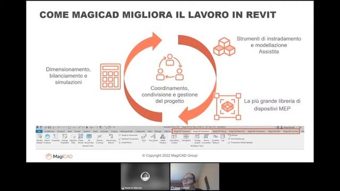Open Calculation Control in the ribbon
The height and width of the screenshot is (191, 340).
point(174,138)
